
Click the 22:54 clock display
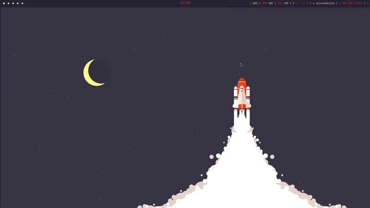click(185, 3)
